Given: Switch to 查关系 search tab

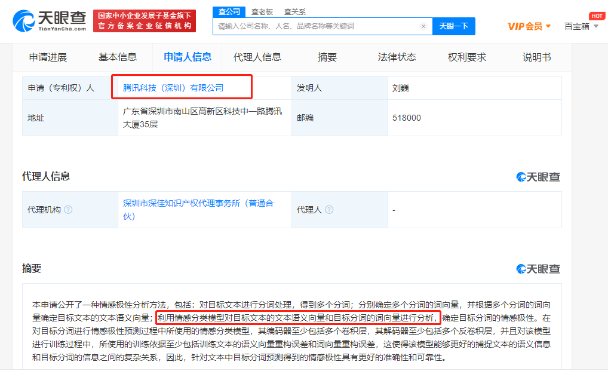Looking at the screenshot, I should 294,12.
